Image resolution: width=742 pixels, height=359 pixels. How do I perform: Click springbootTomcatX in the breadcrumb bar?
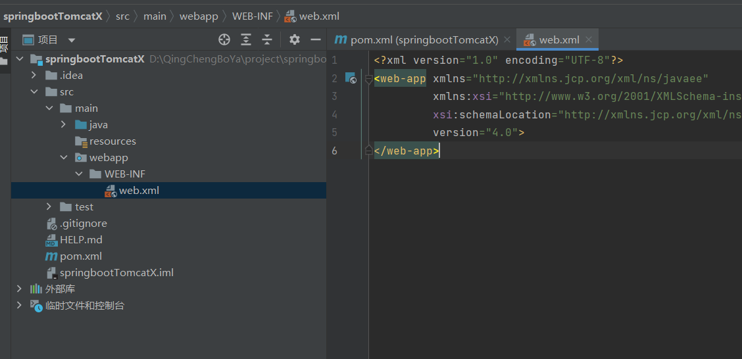pyautogui.click(x=53, y=16)
